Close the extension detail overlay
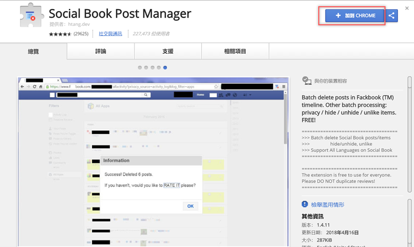The width and height of the screenshot is (414, 247). (407, 8)
